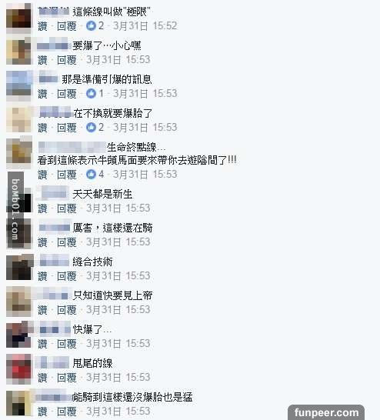Open timestamp of "只知道快要見上帝" comment

click(118, 310)
